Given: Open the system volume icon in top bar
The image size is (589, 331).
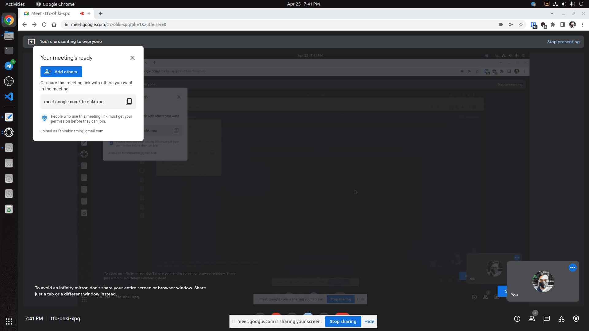Looking at the screenshot, I should click(564, 4).
